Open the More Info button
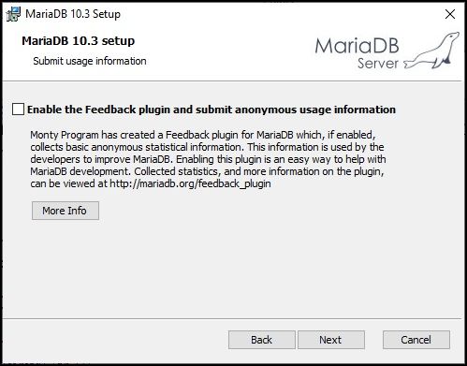Viewport: 467px width, 366px height. coord(66,211)
